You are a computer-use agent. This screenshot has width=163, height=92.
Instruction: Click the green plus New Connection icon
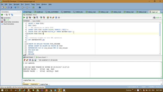pos(2,15)
